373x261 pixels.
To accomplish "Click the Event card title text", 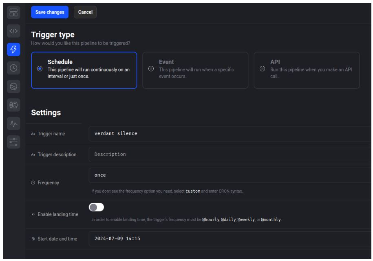I will (x=165, y=62).
